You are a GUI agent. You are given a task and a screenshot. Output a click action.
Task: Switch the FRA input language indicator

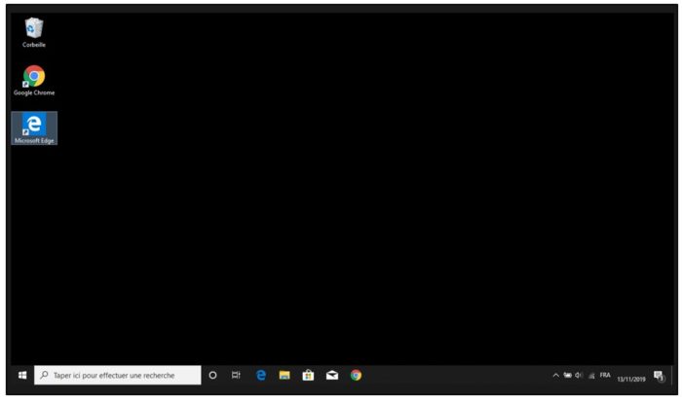click(605, 375)
